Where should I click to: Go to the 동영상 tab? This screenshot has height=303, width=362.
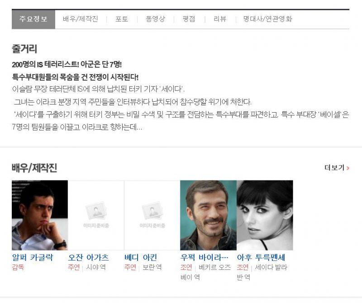point(155,19)
